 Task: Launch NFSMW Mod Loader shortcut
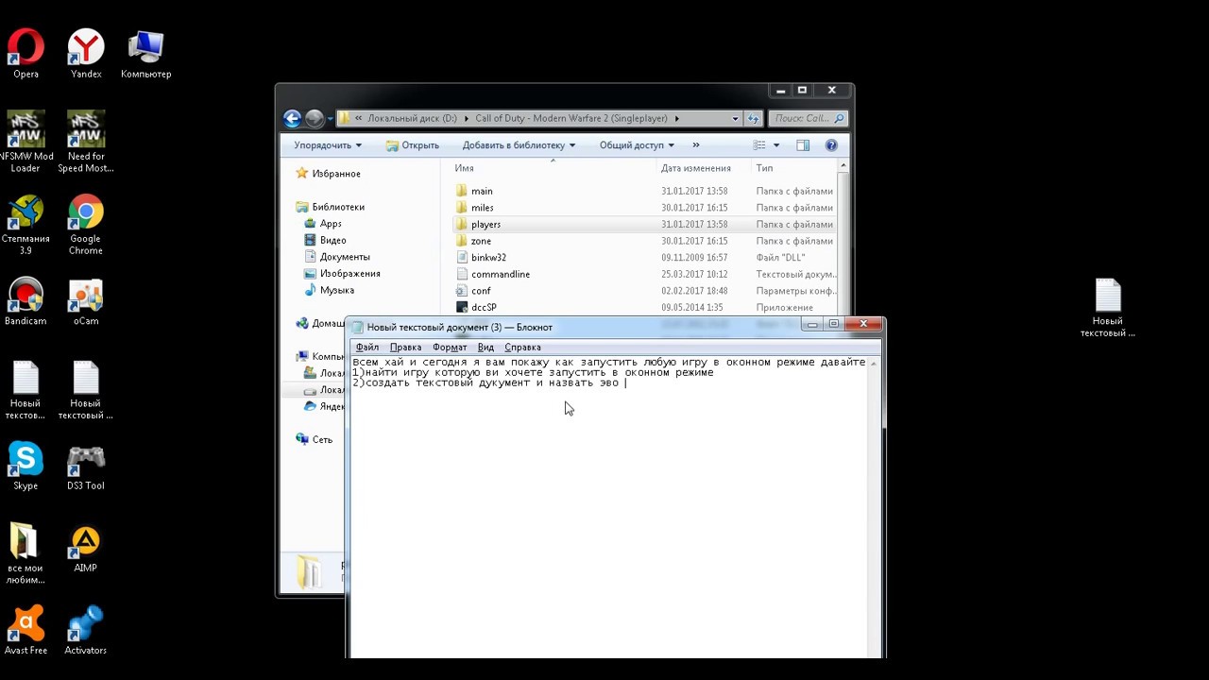26,143
